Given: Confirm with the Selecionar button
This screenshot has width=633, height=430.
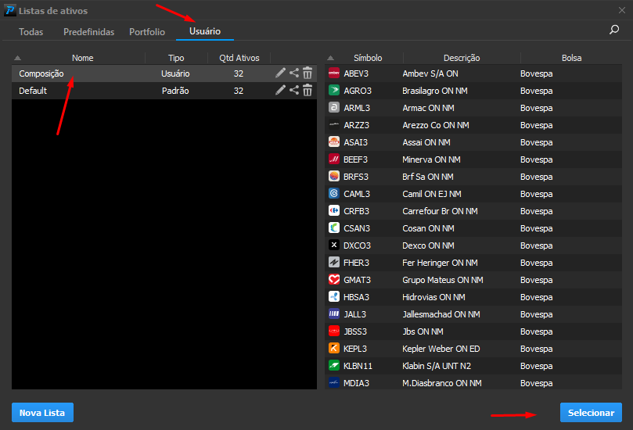Looking at the screenshot, I should pyautogui.click(x=591, y=413).
